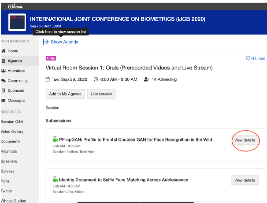The height and width of the screenshot is (203, 267).
Task: Click the Subsessions heading
Action: click(59, 120)
